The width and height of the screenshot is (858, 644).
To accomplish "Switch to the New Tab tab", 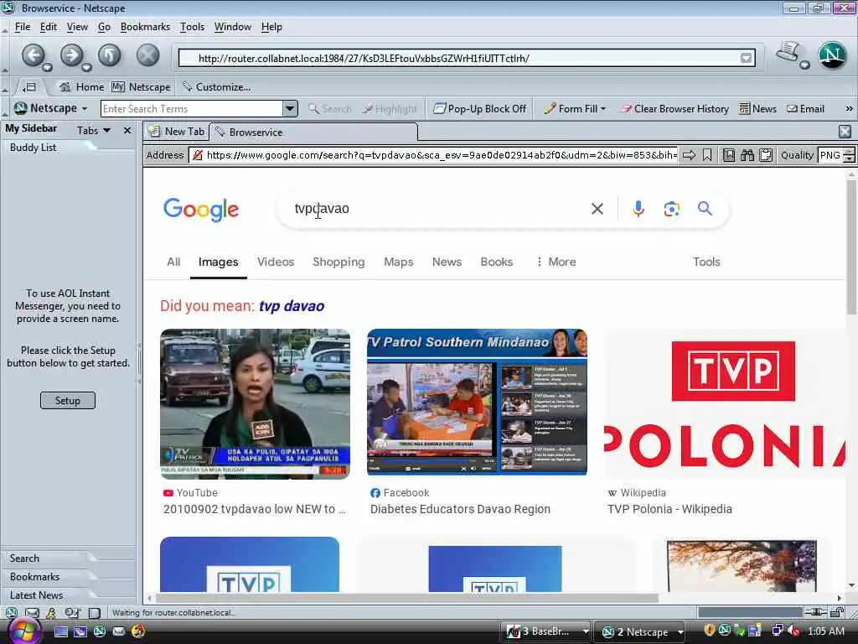I will (x=177, y=132).
